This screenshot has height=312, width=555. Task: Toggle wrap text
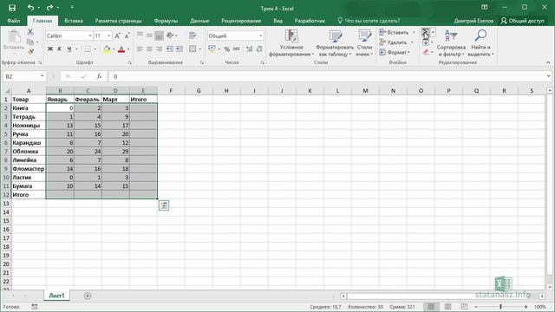[x=193, y=36]
